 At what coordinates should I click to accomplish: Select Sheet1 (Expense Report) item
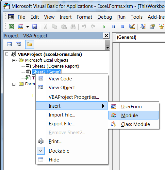pyautogui.click(x=56, y=66)
